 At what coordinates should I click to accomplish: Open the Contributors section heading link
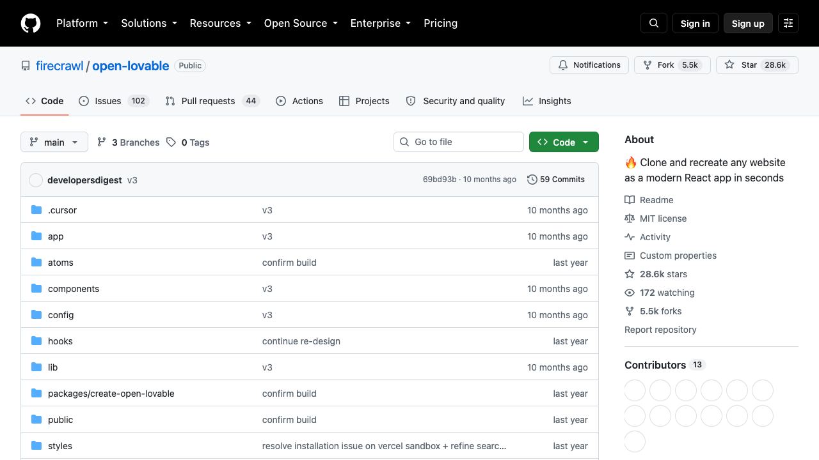[664, 365]
